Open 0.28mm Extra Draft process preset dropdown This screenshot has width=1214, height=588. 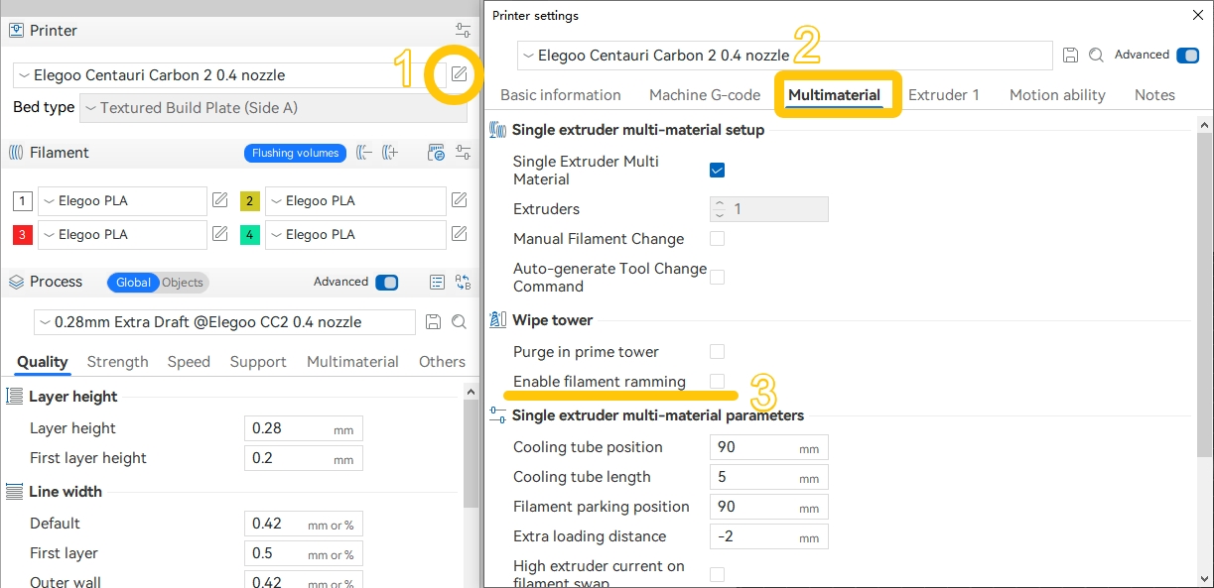(x=224, y=322)
